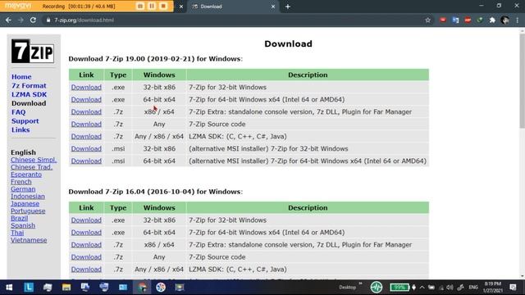
Task: Download 19.00 32-bit MSI installer
Action: (x=86, y=149)
